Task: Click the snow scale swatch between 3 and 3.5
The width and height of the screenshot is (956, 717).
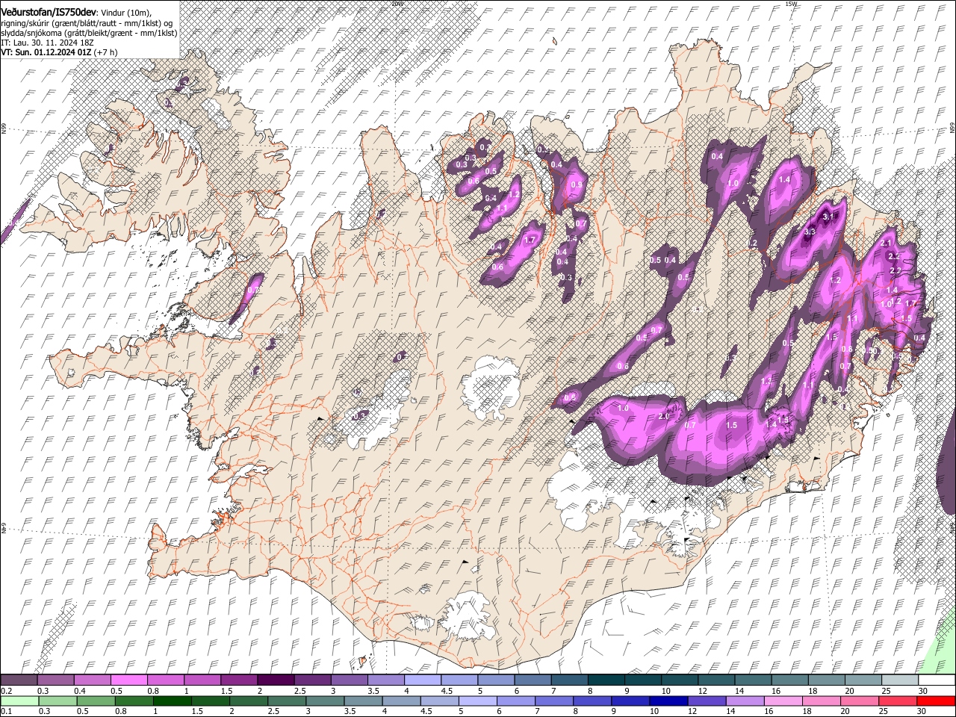Action: [348, 680]
